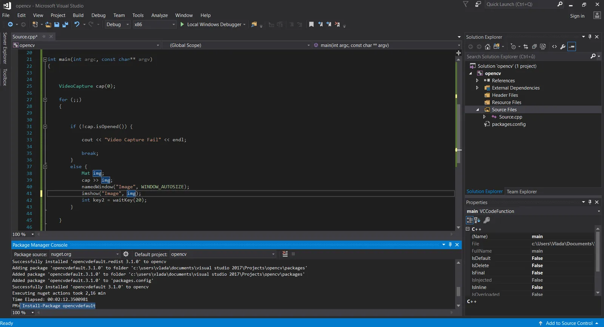Toggle auto-hide pin on Solution Explorer panel
This screenshot has height=327, width=604.
click(x=590, y=37)
